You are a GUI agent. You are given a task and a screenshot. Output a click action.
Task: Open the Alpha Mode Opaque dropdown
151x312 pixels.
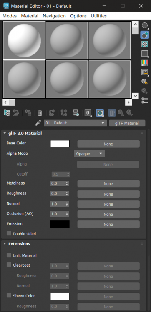coord(89,154)
